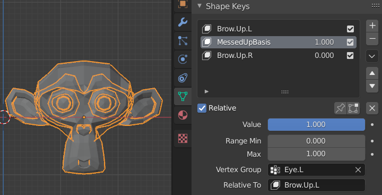Remove the selected shape key
Viewport: 382px width, 195px height.
[372, 39]
